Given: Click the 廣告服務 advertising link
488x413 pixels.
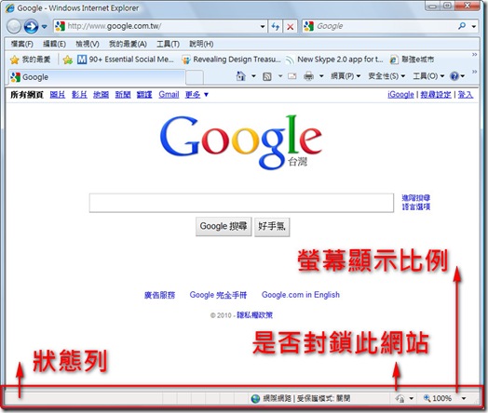Looking at the screenshot, I should (x=159, y=295).
